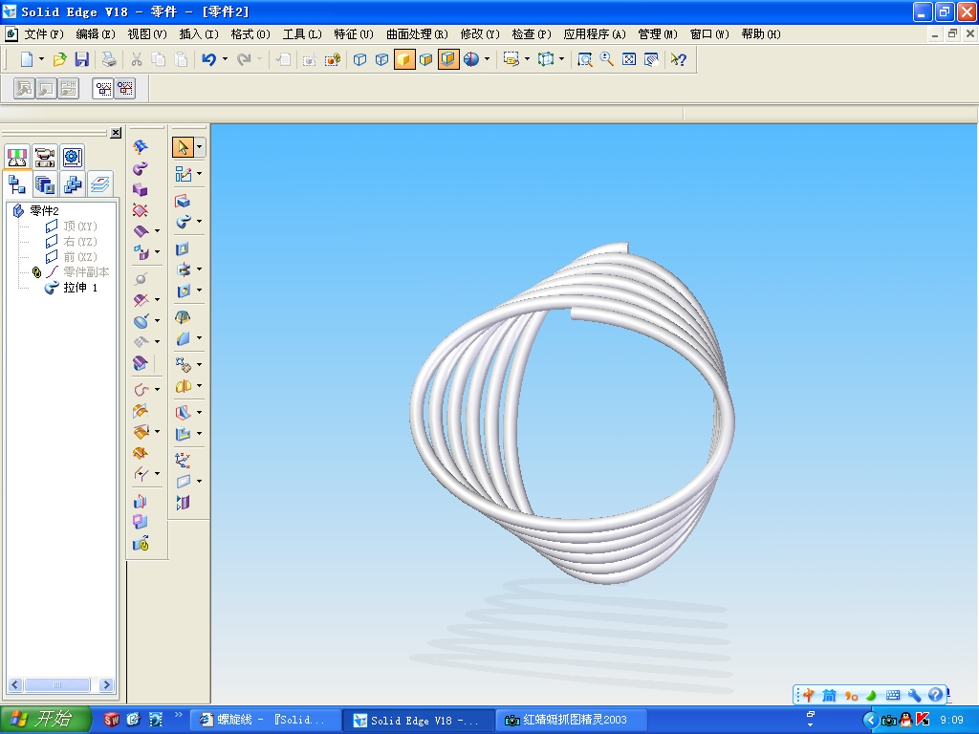The image size is (979, 734).
Task: Open the 帮助(H) menu
Action: click(760, 34)
